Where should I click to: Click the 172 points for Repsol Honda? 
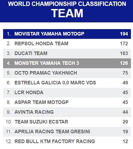pos(124,44)
